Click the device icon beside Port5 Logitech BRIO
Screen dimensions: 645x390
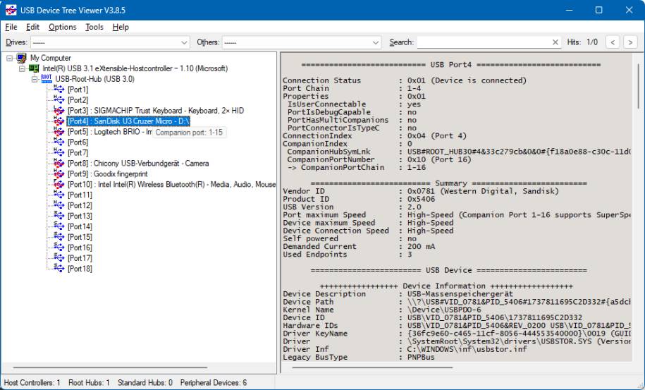click(59, 132)
